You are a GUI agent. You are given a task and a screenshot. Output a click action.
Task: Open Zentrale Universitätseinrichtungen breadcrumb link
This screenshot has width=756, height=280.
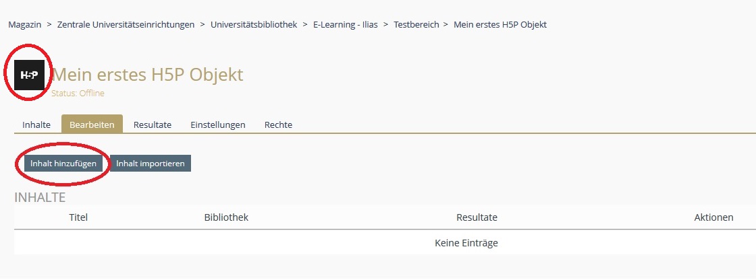tap(126, 24)
